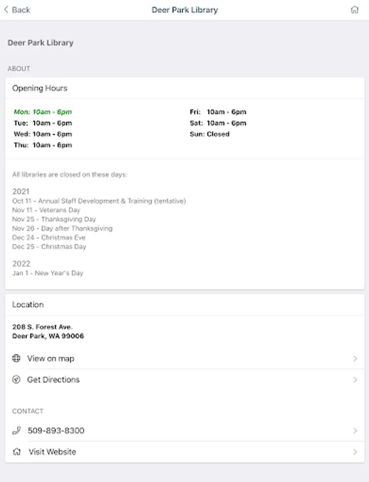
Task: Click the back arrow chevron
Action: (x=6, y=10)
